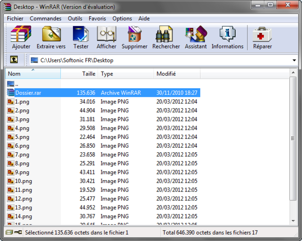Sort files by Type column
Image resolution: width=302 pixels, height=241 pixels.
click(126, 73)
